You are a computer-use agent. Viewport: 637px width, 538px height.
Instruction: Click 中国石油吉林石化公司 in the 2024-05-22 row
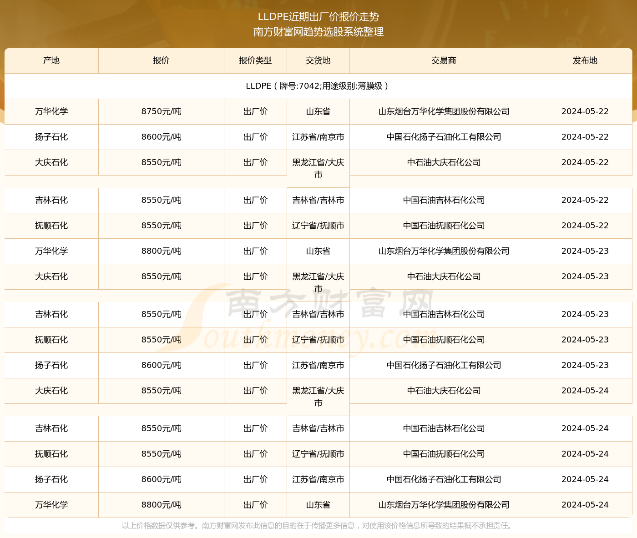444,200
